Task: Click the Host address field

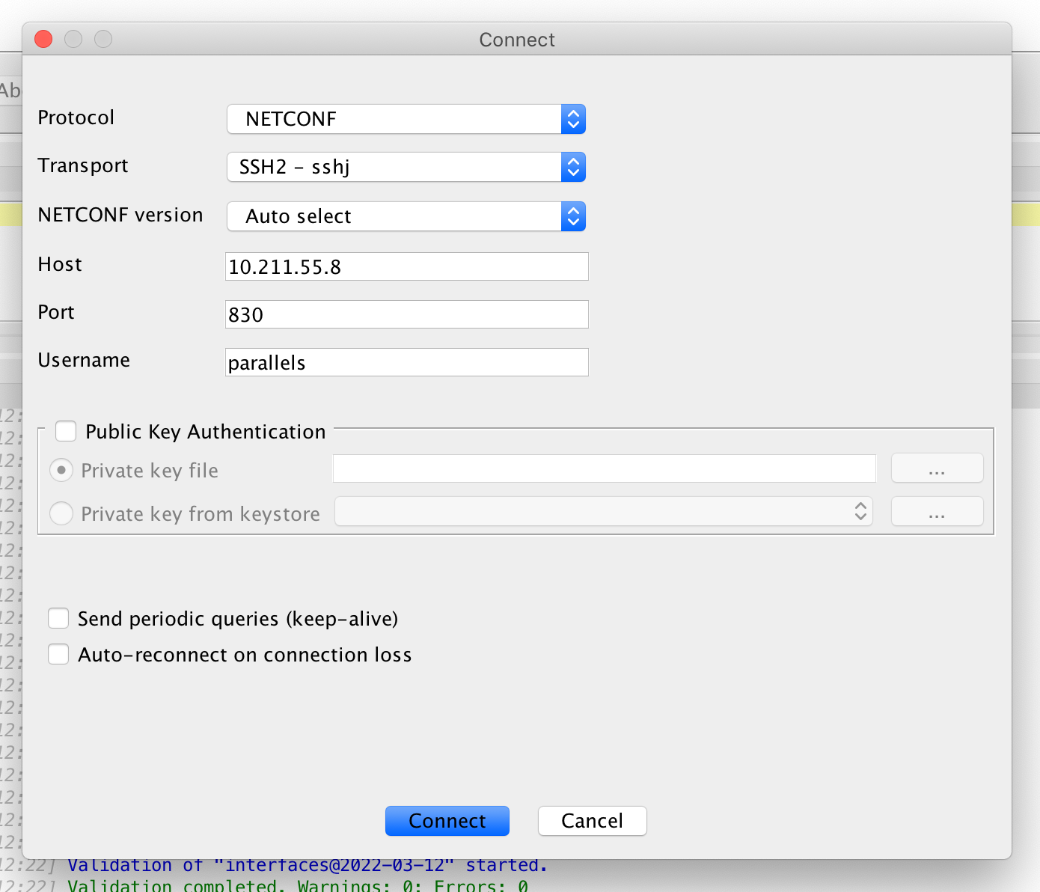Action: (406, 266)
